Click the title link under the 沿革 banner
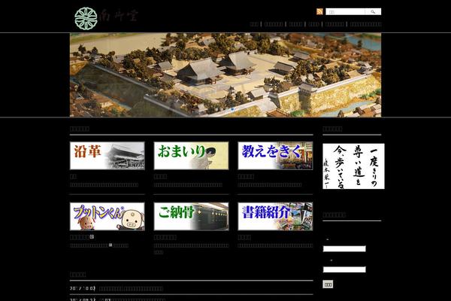The height and width of the screenshot is (301, 451). [73, 176]
